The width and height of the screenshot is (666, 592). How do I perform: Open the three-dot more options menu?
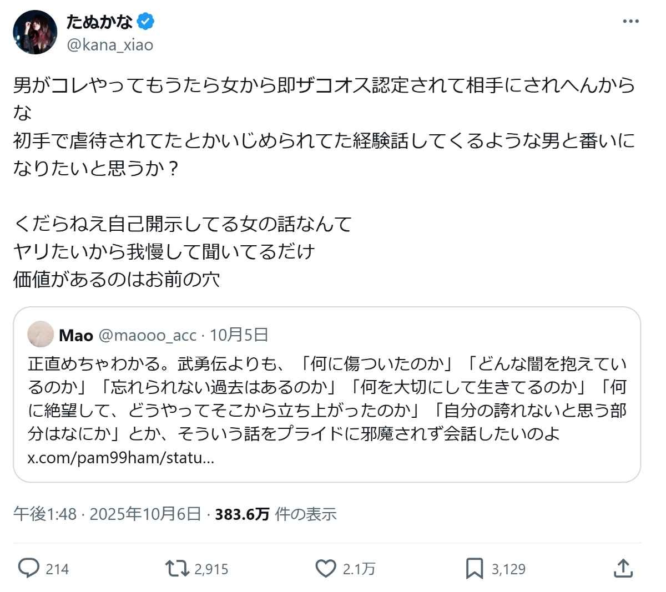point(631,22)
